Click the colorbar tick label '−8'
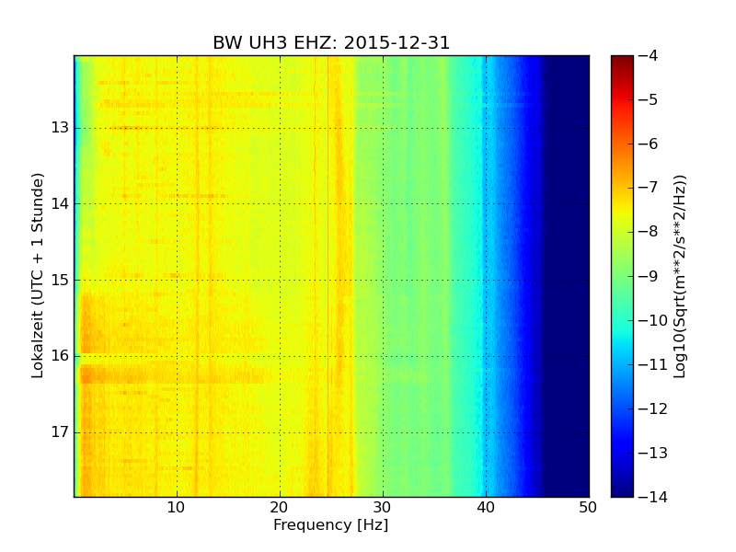Viewport: 736px width, 552px height. click(649, 232)
